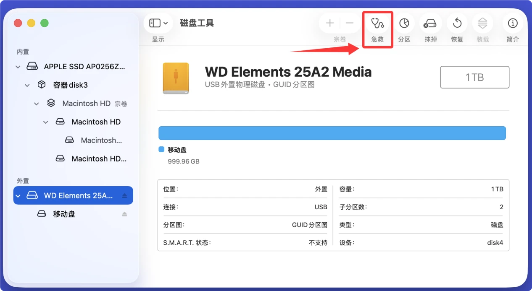This screenshot has width=532, height=291.
Task: Collapse the 容器 disk3 chevron
Action: [x=27, y=85]
